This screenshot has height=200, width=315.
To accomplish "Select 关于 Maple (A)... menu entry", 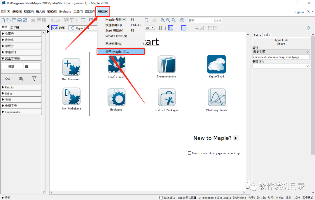I will click(x=121, y=52).
